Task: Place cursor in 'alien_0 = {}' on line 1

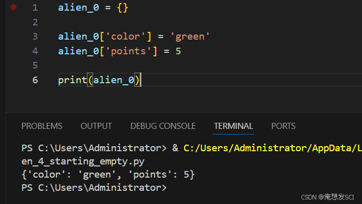Action: tap(93, 8)
